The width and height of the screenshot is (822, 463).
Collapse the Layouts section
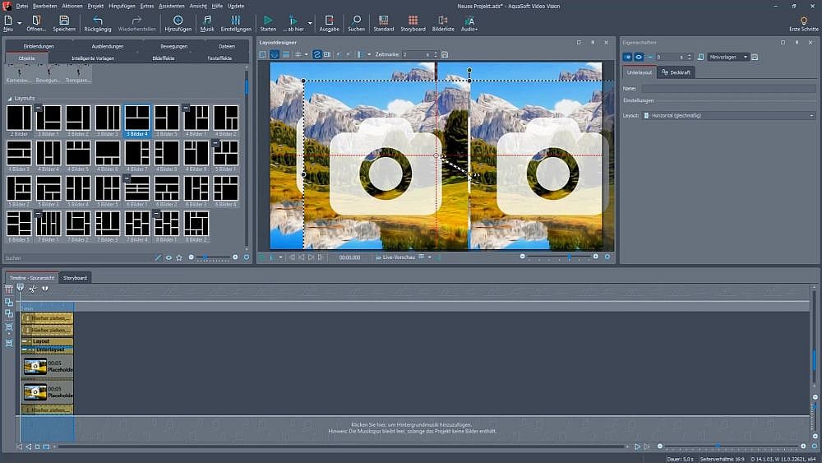click(x=10, y=98)
